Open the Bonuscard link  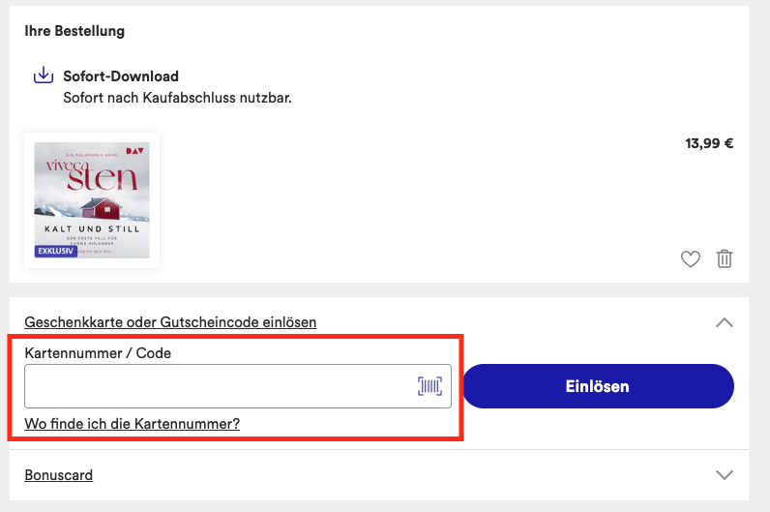(x=58, y=475)
